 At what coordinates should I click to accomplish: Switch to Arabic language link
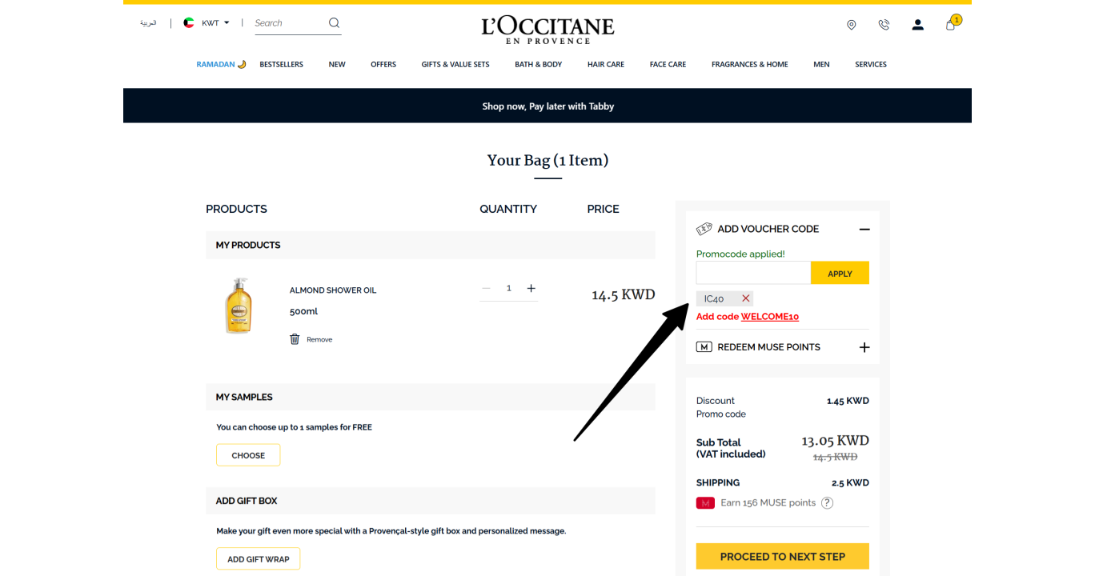(148, 23)
